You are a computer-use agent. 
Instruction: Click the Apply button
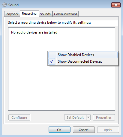(108, 130)
